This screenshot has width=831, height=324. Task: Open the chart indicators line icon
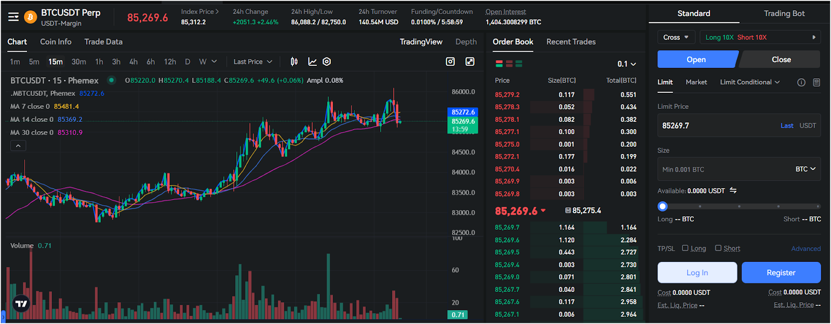click(x=312, y=62)
